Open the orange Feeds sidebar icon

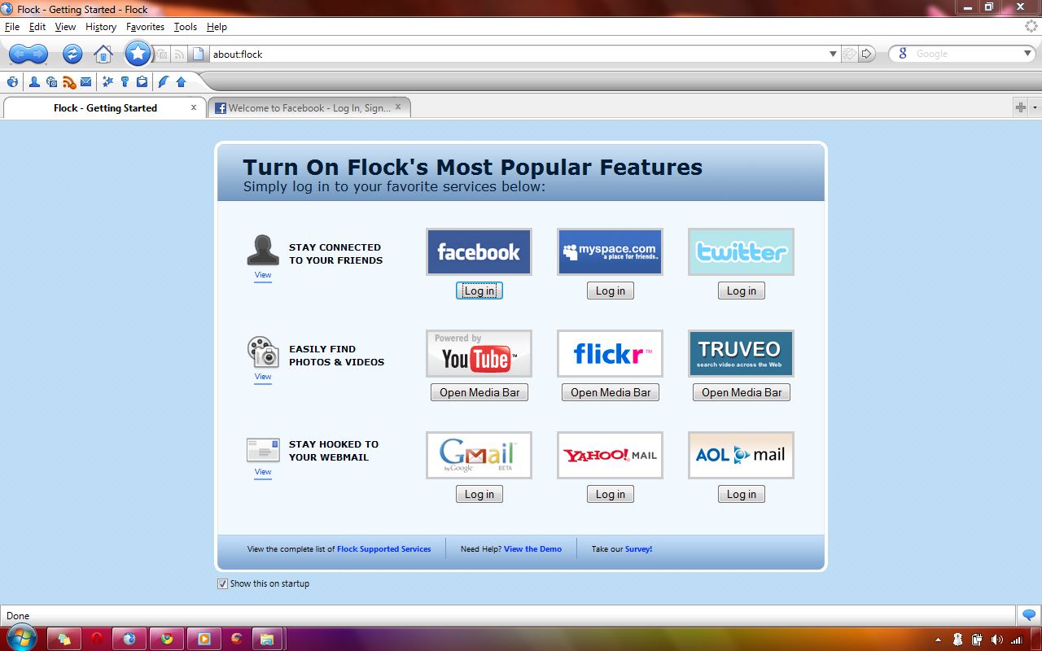(68, 82)
